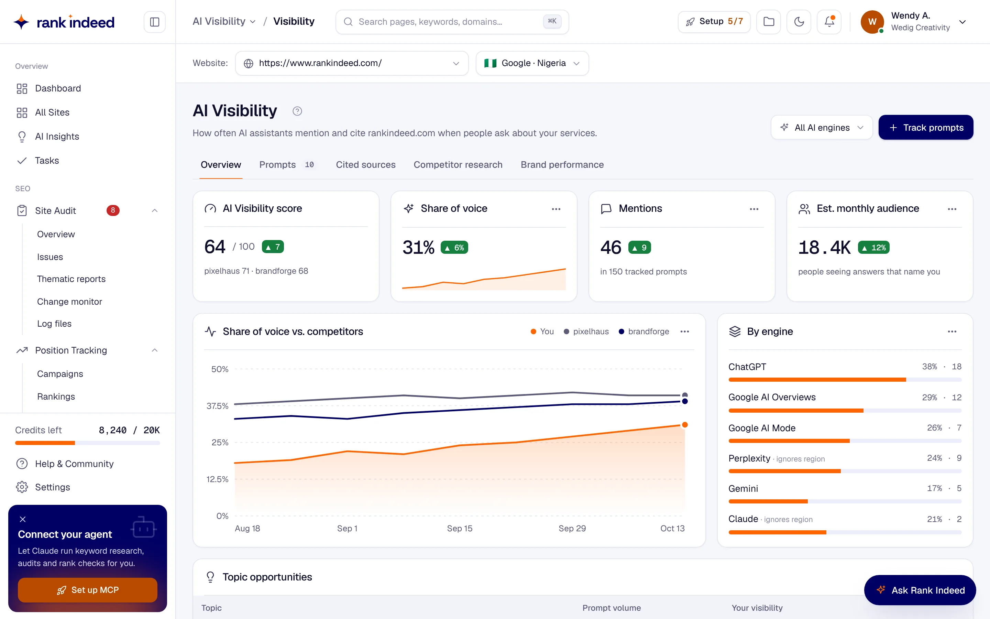Click the rank indeed logo
This screenshot has width=990, height=619.
(64, 22)
